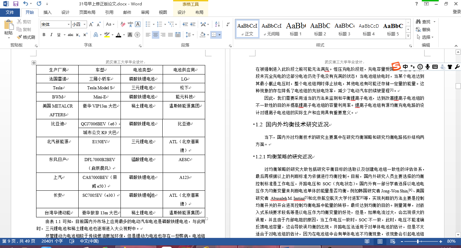This screenshot has width=461, height=248.
Task: Select the bullet list icon
Action: coord(148,24)
